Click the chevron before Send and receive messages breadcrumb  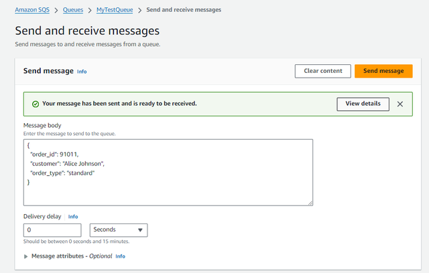(139, 10)
